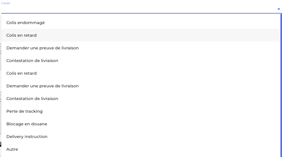The image size is (282, 157).
Task: Pick the second Contestation de livraison option
Action: pos(32,99)
